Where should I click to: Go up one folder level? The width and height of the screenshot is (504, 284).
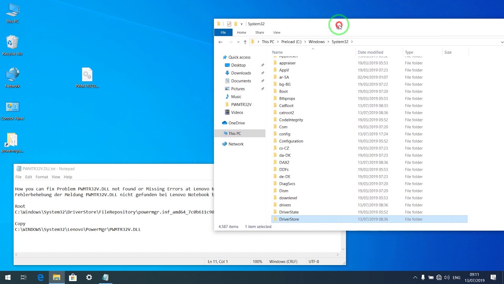point(245,42)
